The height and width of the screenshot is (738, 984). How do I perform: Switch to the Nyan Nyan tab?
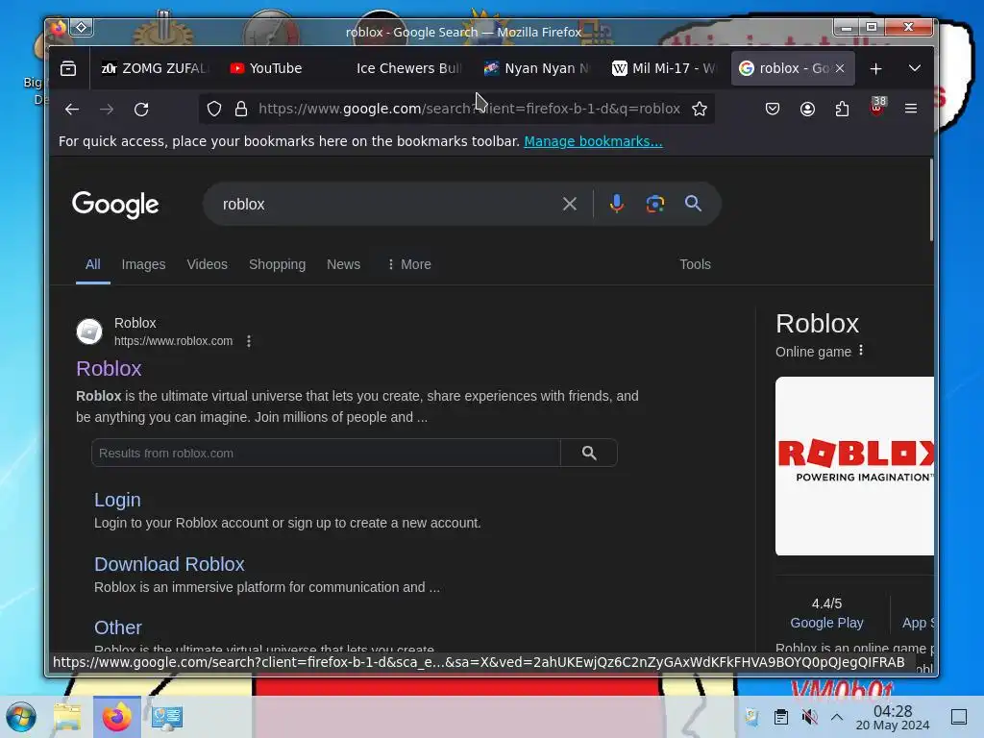point(536,68)
